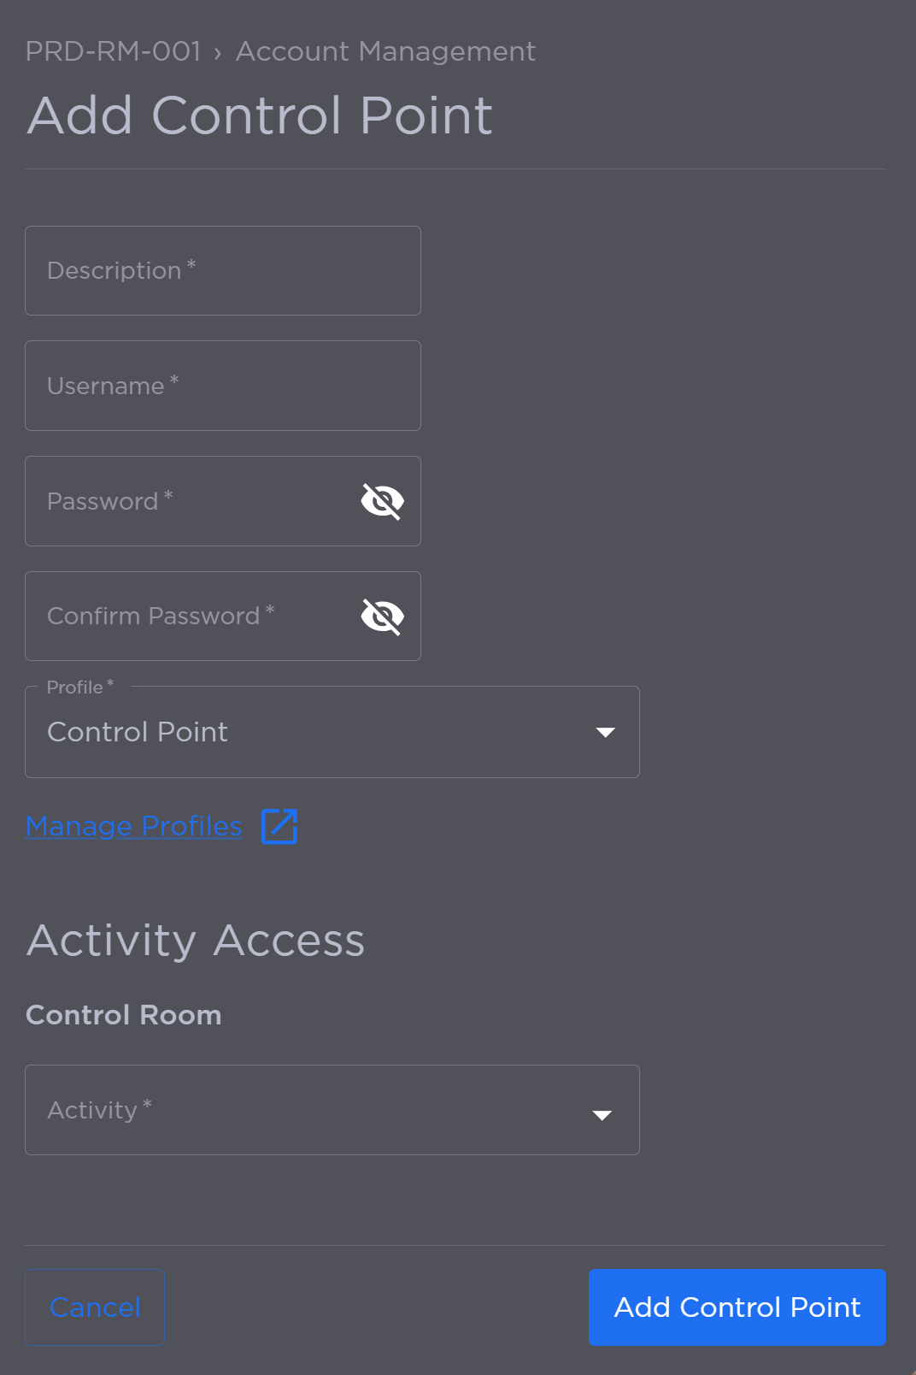Click the external link icon beside Manage Profiles
This screenshot has height=1375, width=916.
pos(279,826)
